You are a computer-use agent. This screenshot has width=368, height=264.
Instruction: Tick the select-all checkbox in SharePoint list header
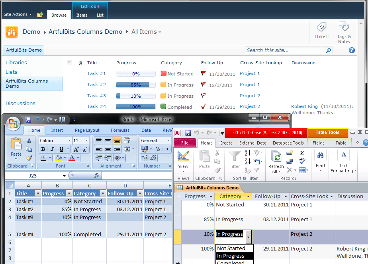69,62
